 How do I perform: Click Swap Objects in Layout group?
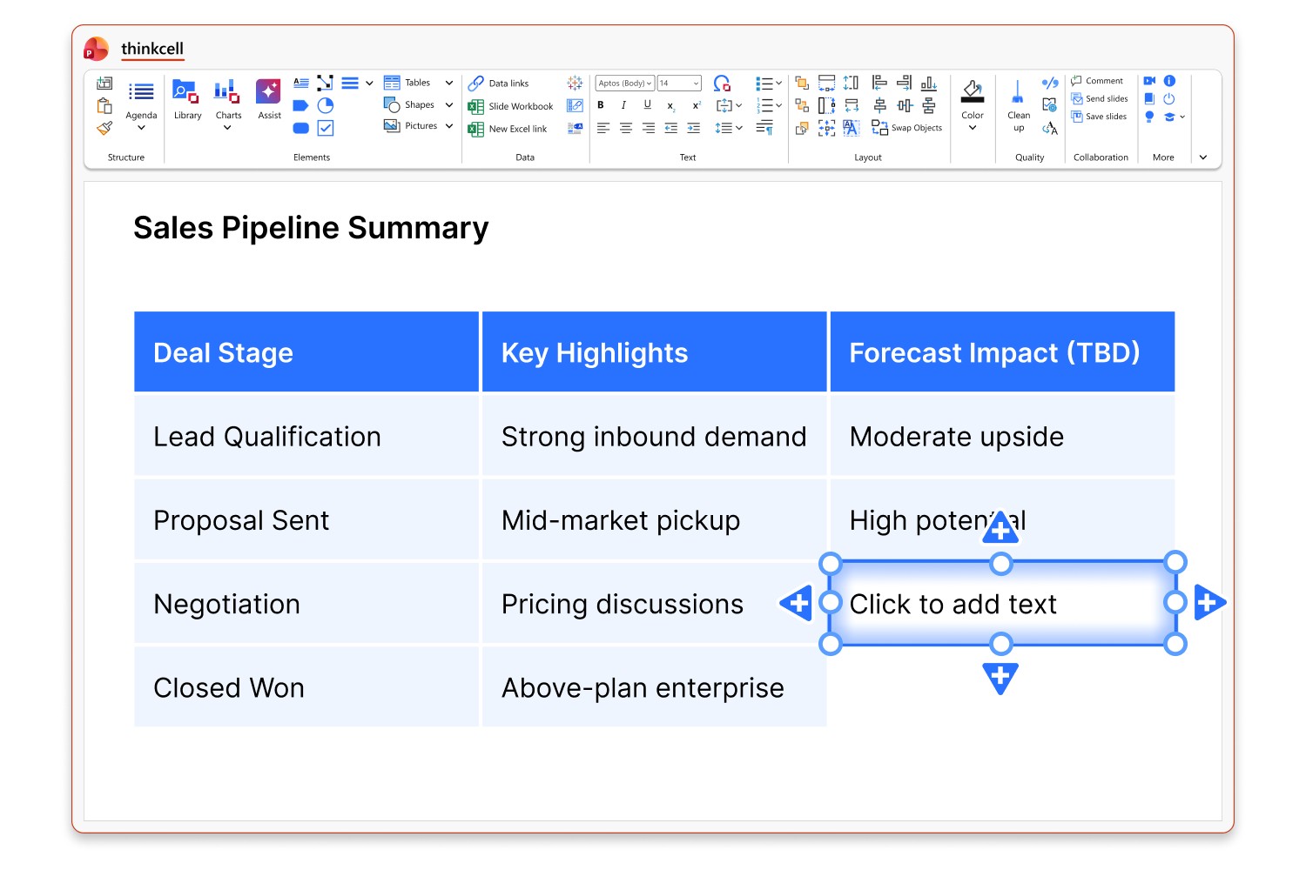click(x=906, y=128)
